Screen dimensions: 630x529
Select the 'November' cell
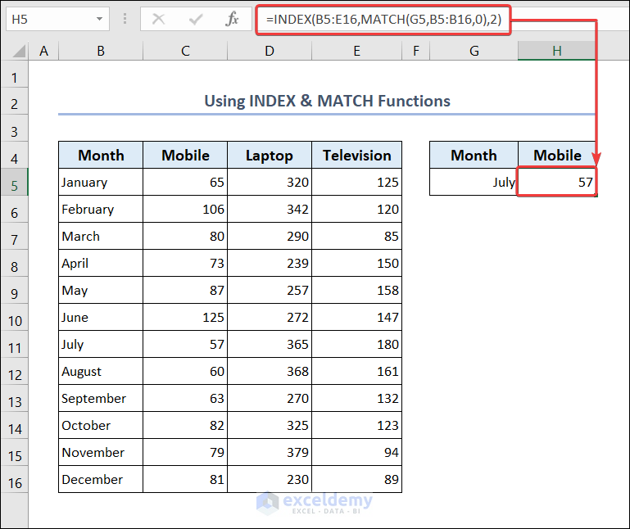point(101,452)
